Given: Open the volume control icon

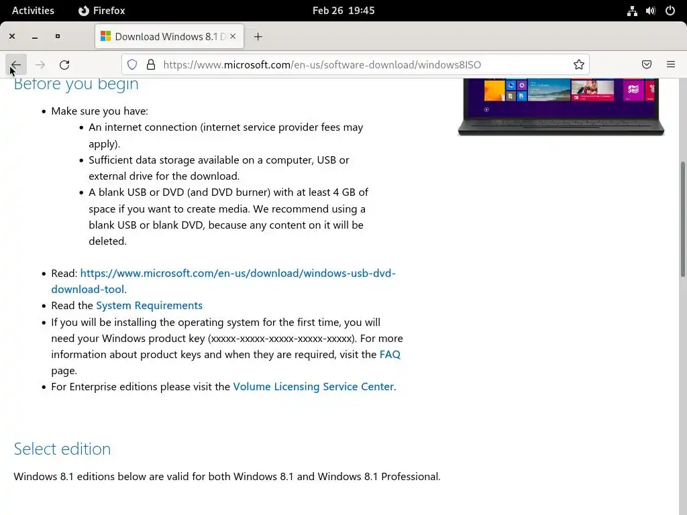Looking at the screenshot, I should point(651,11).
